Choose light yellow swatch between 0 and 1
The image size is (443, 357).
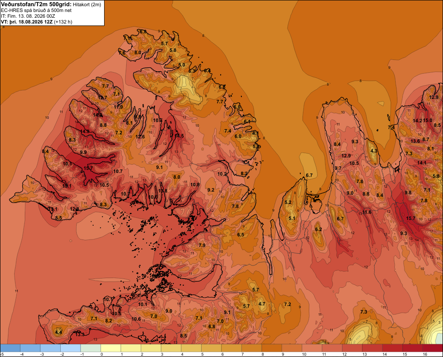(111, 348)
